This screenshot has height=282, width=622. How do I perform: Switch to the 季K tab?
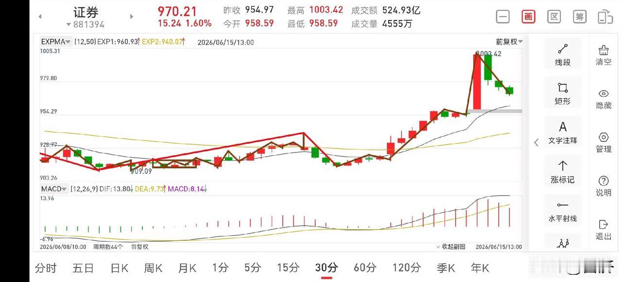point(446,267)
